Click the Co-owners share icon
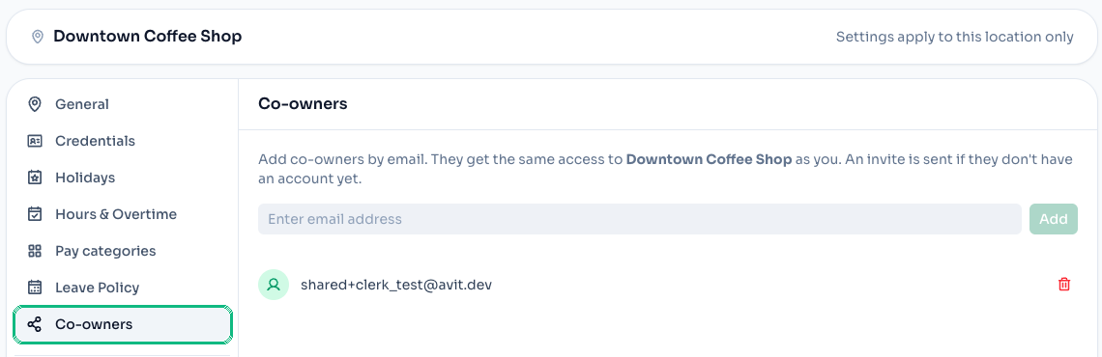Viewport: 1102px width, 357px height. tap(35, 325)
